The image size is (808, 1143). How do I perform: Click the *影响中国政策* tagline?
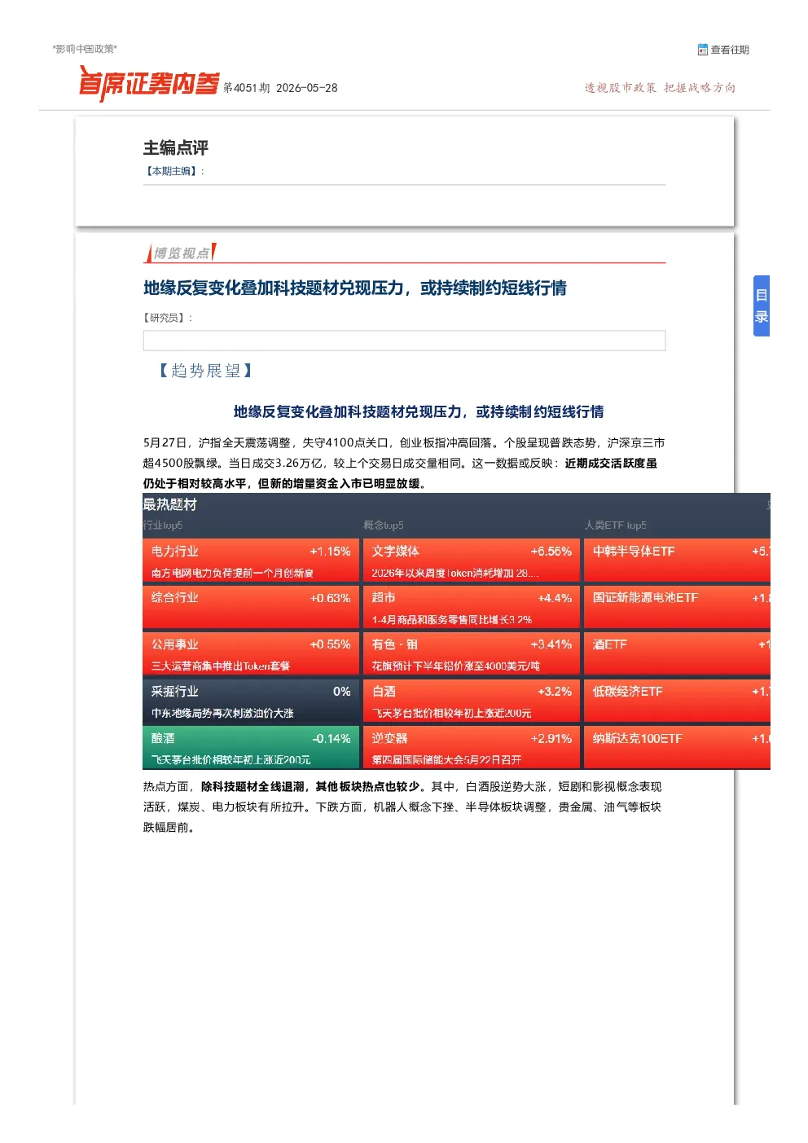click(x=86, y=49)
